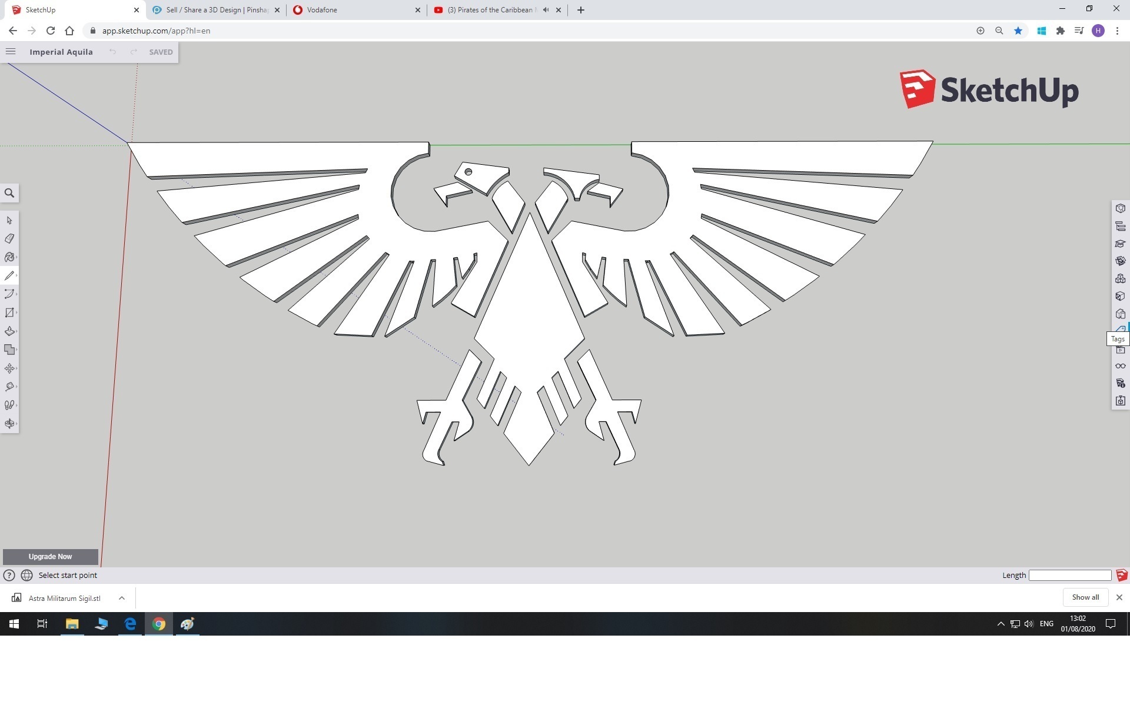This screenshot has width=1130, height=718.
Task: Open the Entity Info panel
Action: 1121,208
